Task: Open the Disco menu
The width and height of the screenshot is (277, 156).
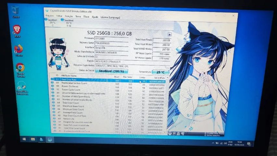Action: 86,17
